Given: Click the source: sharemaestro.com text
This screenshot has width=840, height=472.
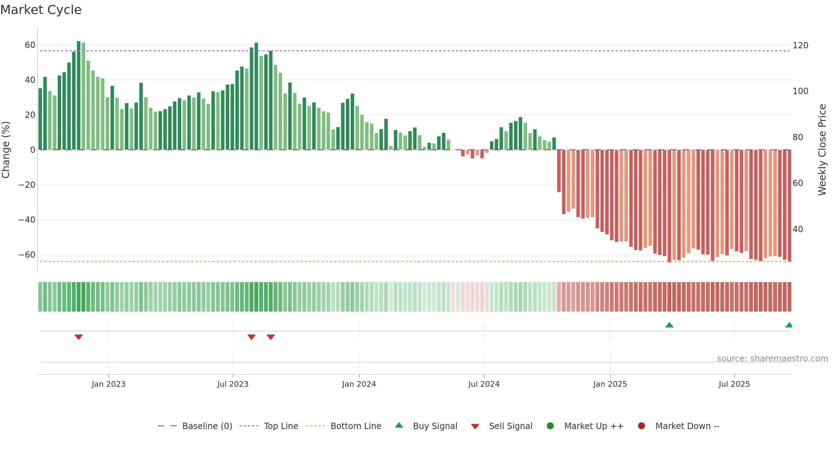Looking at the screenshot, I should 772,359.
